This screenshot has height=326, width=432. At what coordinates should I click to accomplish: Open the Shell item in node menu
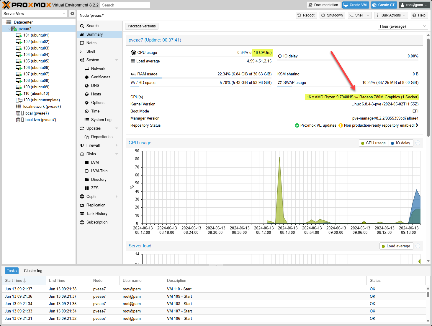(100, 52)
